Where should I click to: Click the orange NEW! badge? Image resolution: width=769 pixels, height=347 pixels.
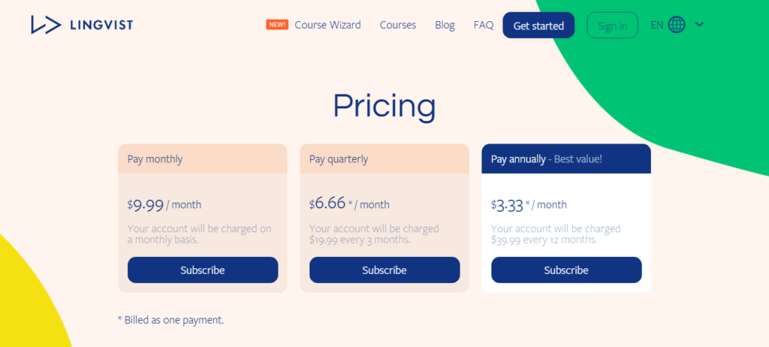click(x=277, y=25)
